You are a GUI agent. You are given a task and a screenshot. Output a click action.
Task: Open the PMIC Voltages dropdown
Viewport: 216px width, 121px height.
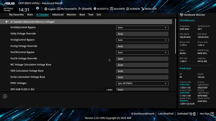(x=142, y=83)
